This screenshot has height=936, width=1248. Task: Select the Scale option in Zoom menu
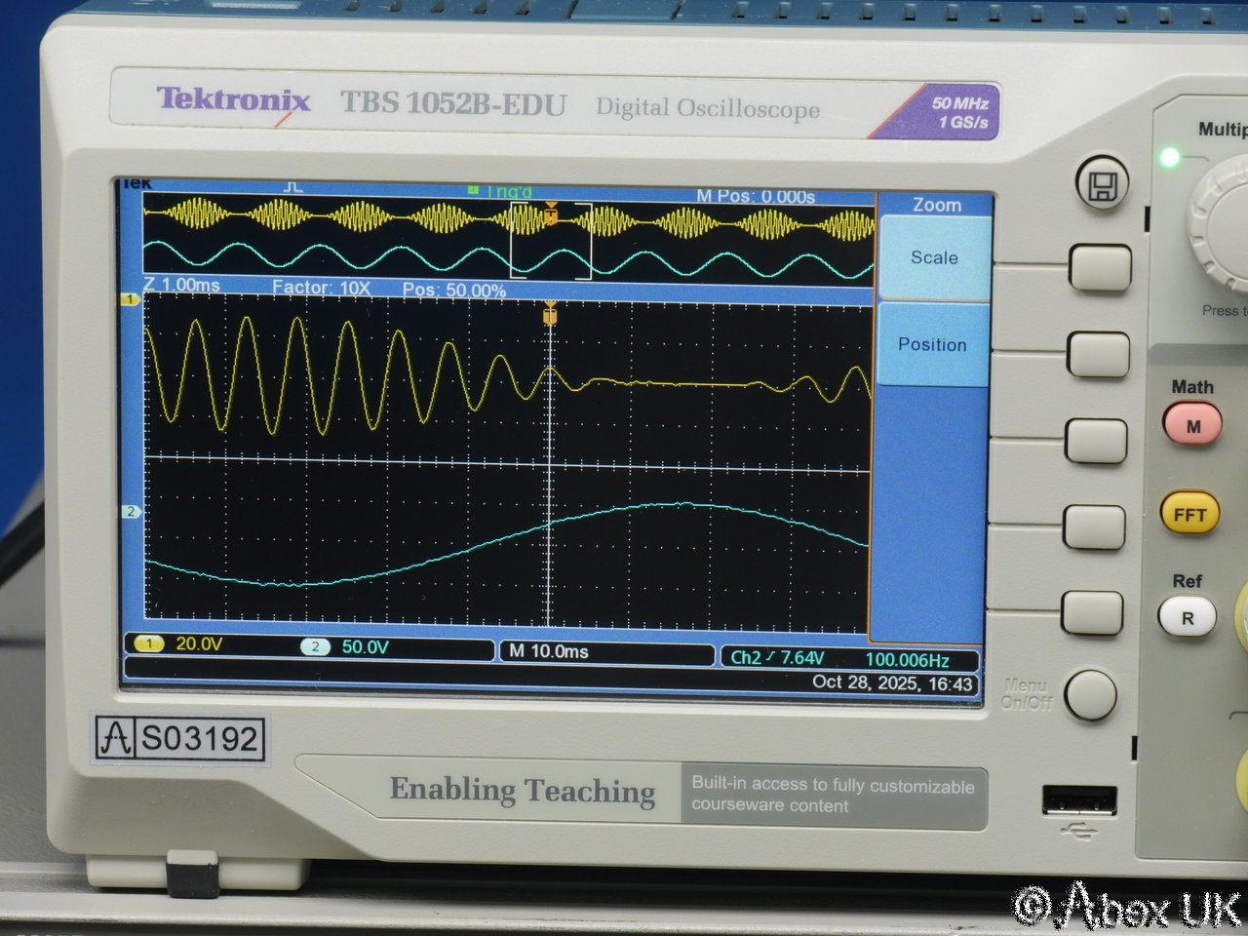pos(934,258)
